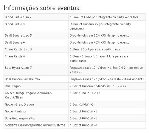
Task: Select the '1 Bless 1 Soul para cada participante' cell
Action: pos(107,49)
